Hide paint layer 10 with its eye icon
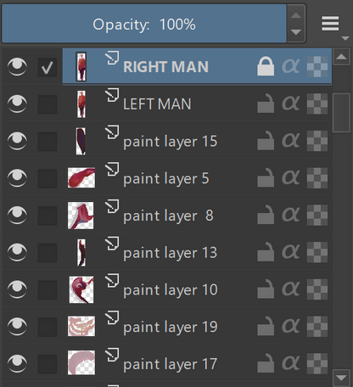This screenshot has width=353, height=387. pyautogui.click(x=17, y=289)
